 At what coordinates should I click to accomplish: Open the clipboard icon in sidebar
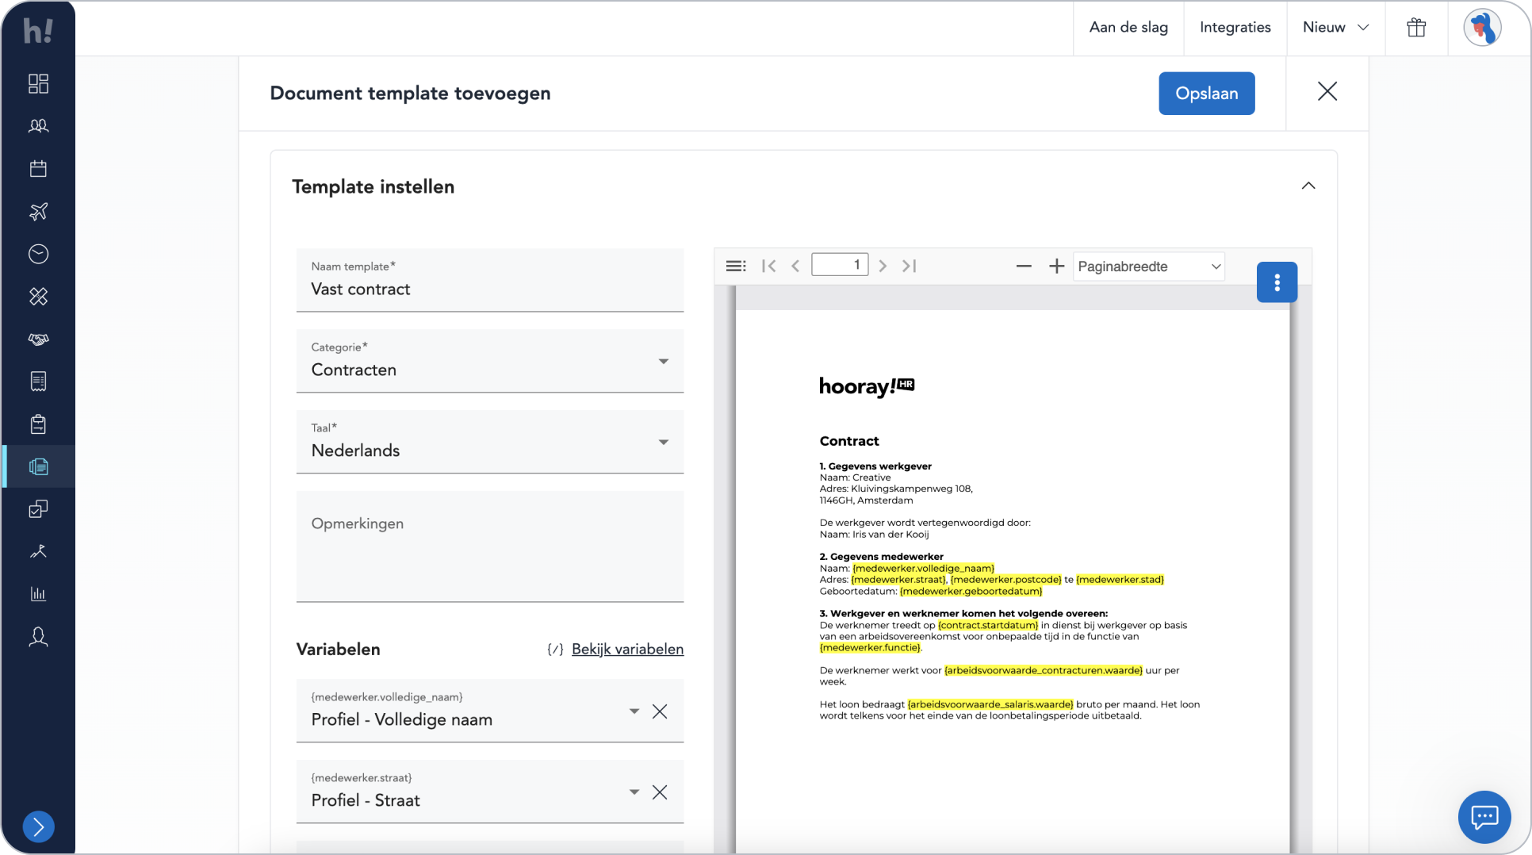[38, 424]
